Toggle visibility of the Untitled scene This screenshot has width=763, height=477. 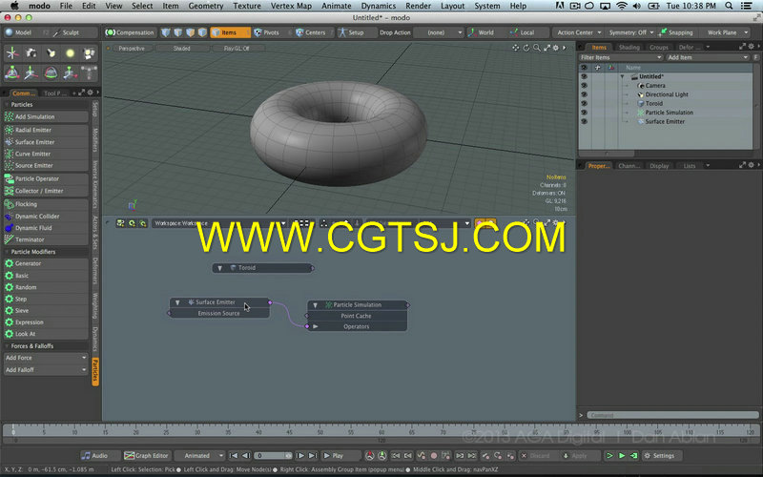584,76
